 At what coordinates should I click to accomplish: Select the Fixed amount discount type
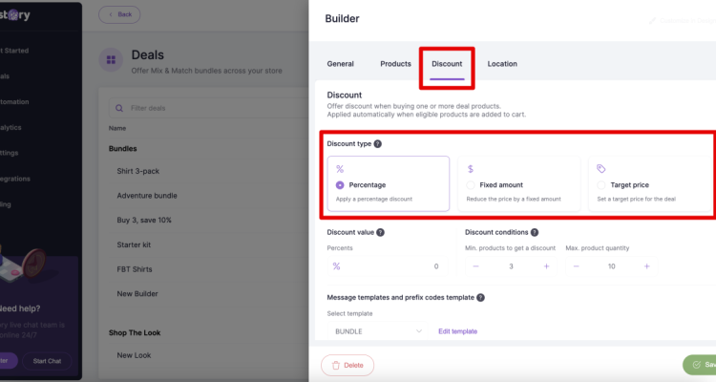tap(471, 184)
